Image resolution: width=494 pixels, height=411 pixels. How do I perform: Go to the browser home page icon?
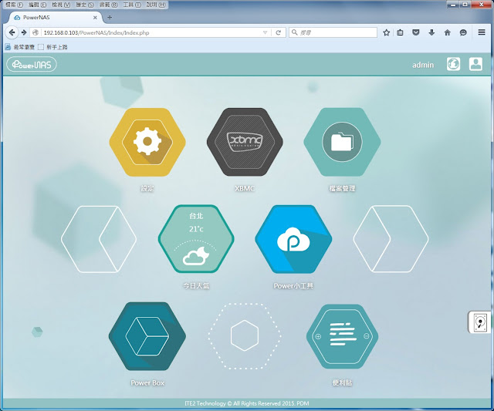(x=448, y=32)
